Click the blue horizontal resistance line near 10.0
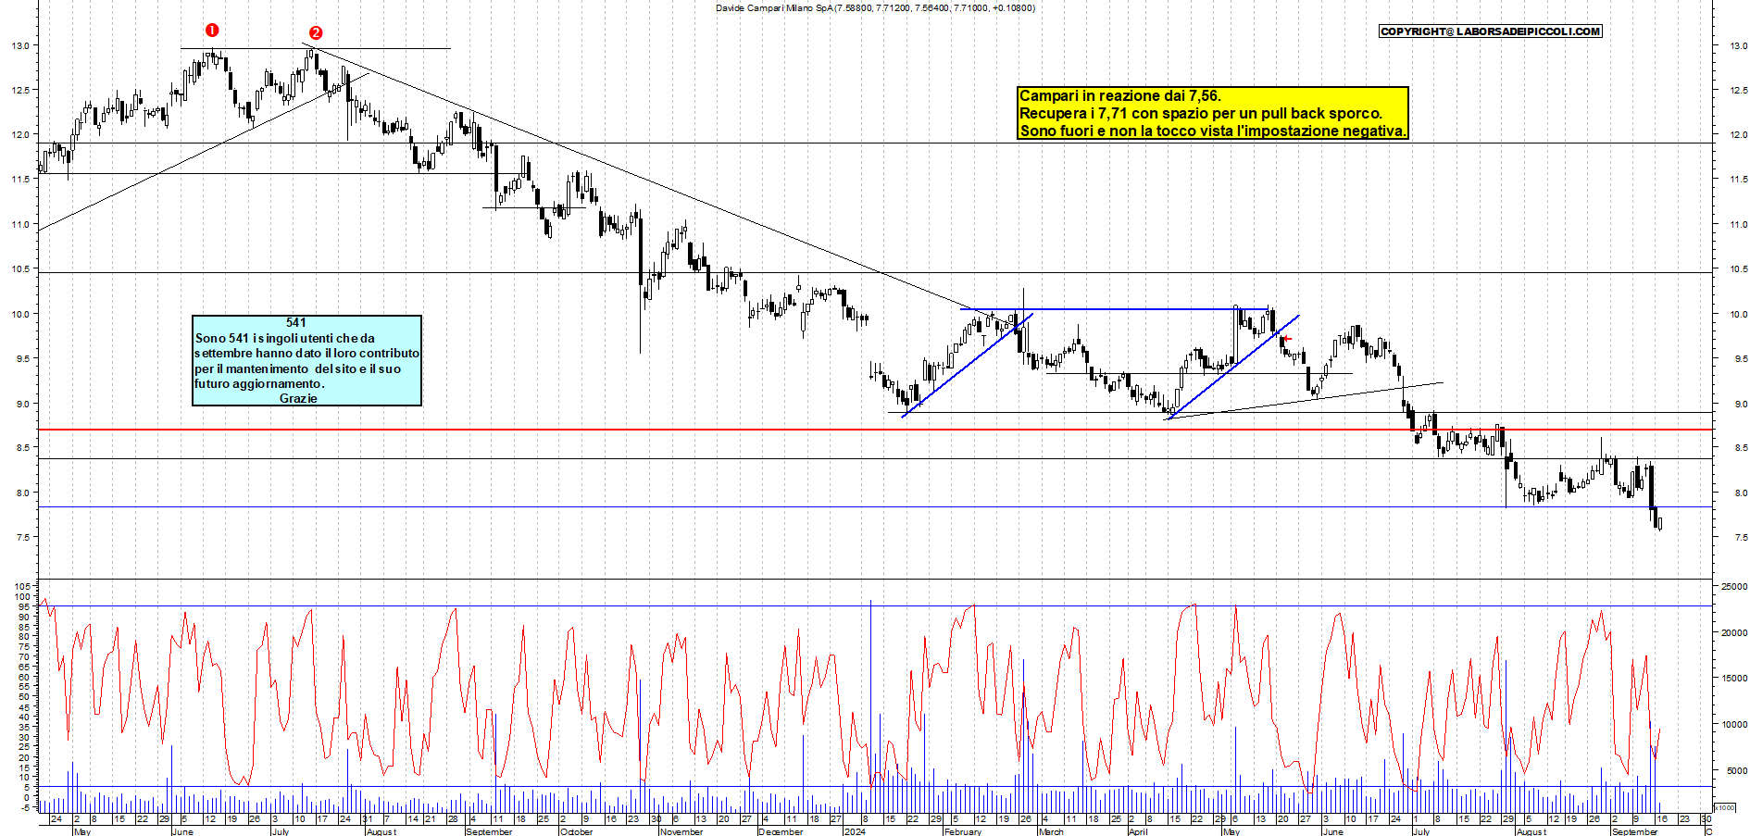This screenshot has width=1750, height=836. [1115, 309]
